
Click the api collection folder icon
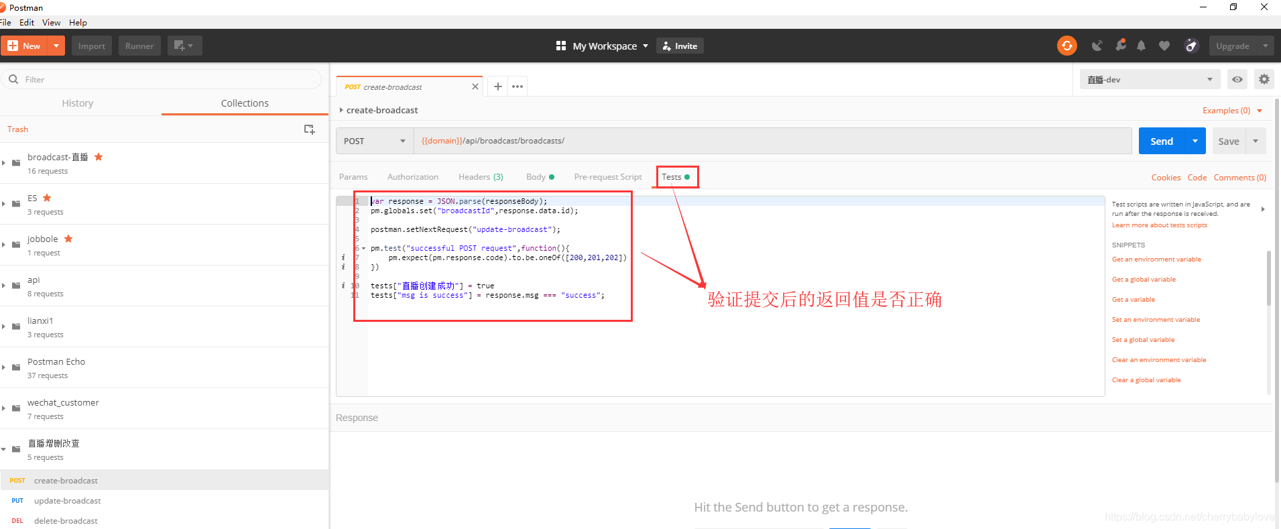[16, 286]
